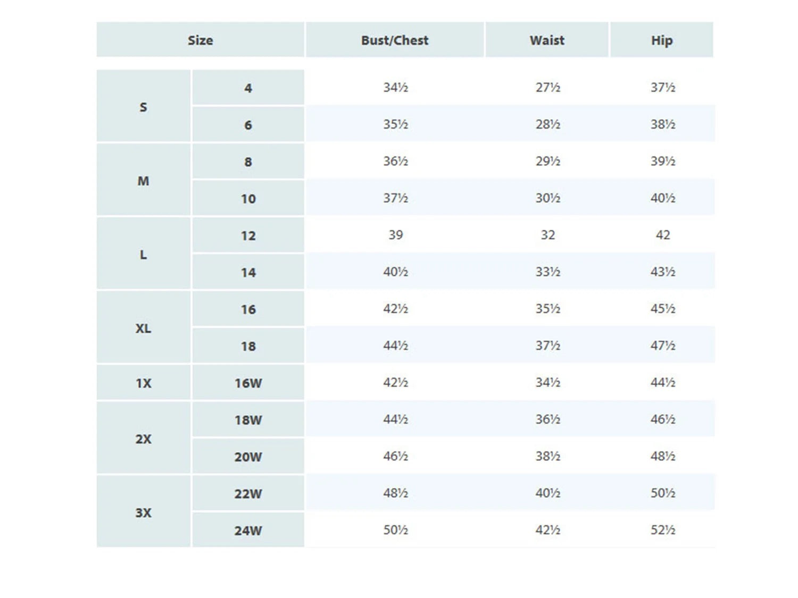Click the S size group cell

pos(144,106)
